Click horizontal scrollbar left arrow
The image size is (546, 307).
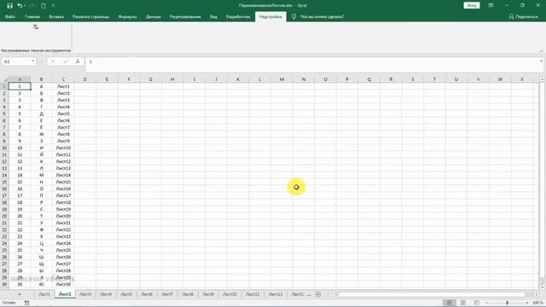pyautogui.click(x=336, y=294)
